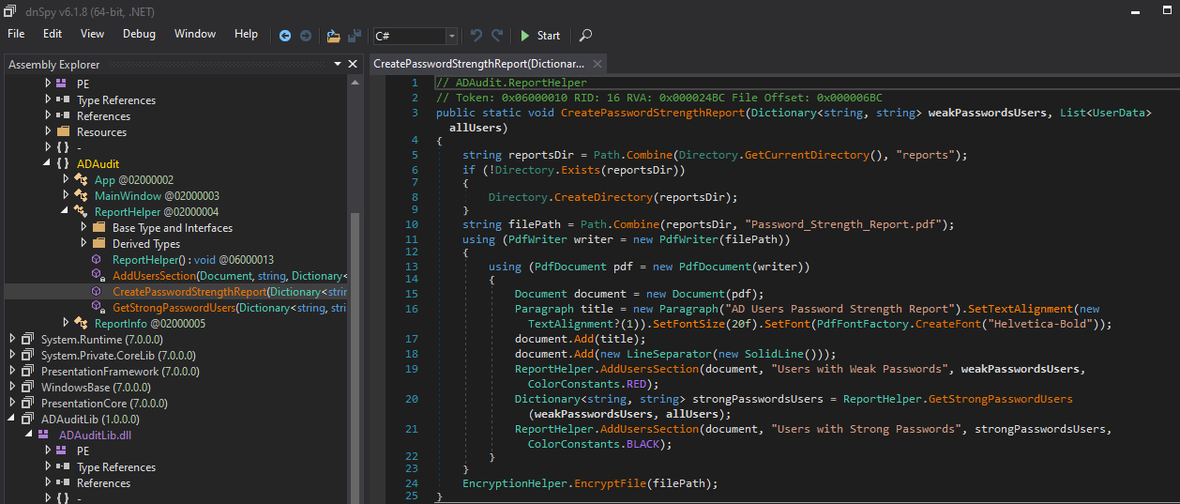Expand the App @02000002 class
Viewport: 1180px width, 504px height.
67,179
